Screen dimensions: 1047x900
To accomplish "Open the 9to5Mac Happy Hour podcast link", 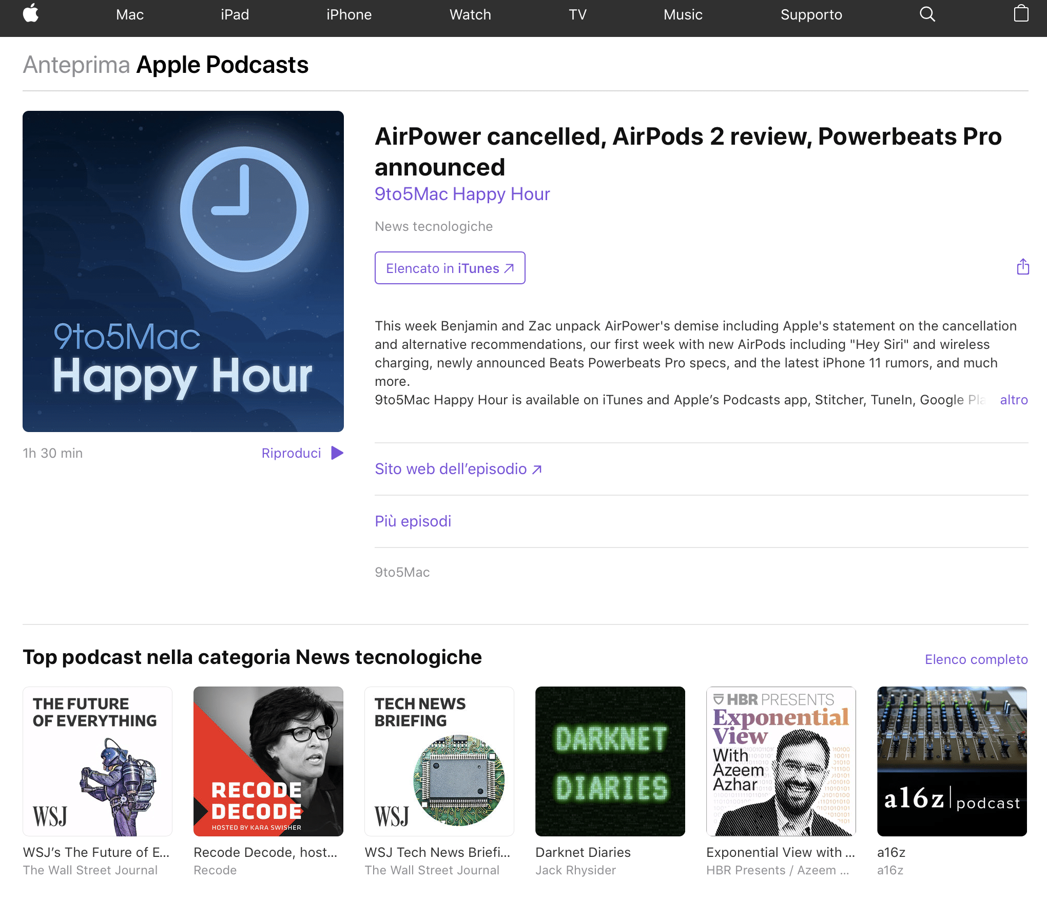I will [462, 194].
